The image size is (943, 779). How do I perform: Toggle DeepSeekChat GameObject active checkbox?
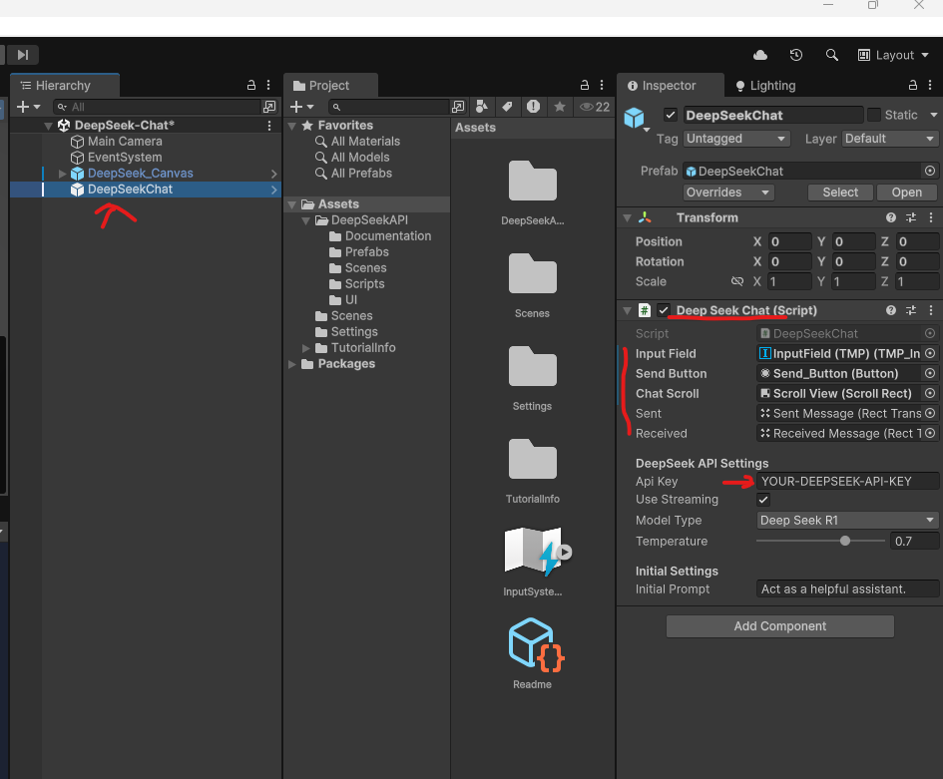671,115
